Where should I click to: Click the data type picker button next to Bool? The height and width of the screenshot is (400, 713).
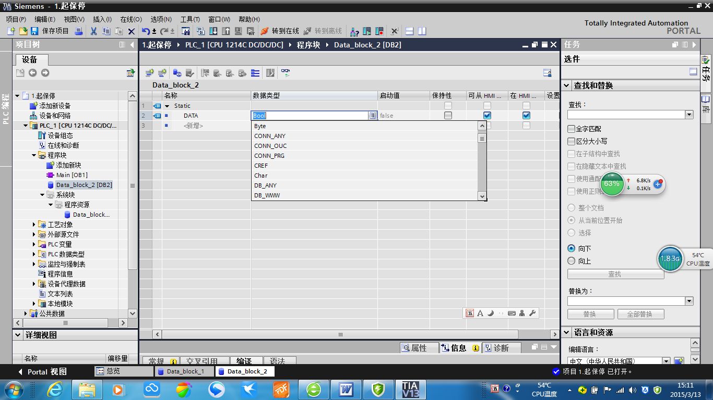(x=373, y=116)
